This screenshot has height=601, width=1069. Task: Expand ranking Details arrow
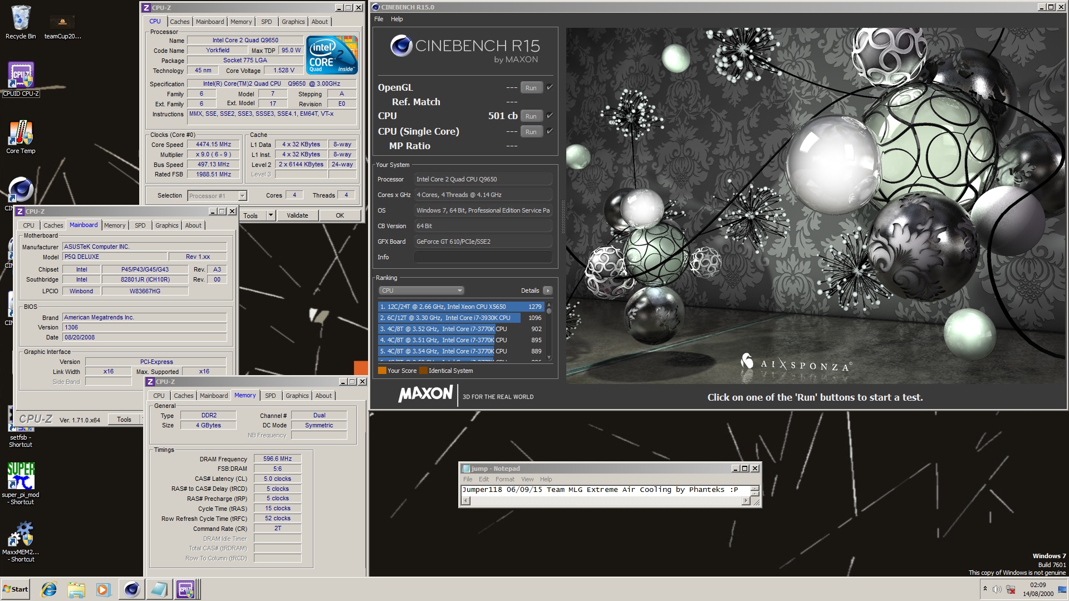tap(548, 290)
